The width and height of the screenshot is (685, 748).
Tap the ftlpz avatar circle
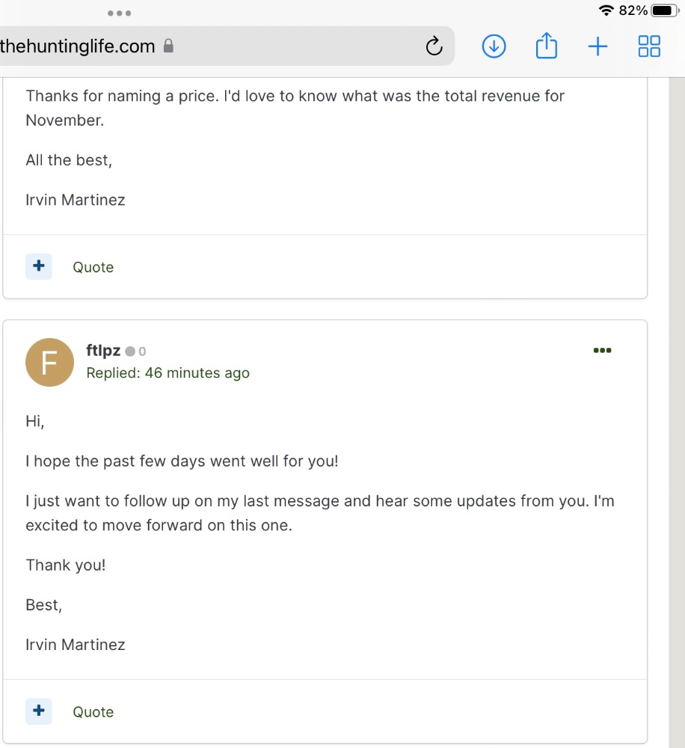click(x=49, y=362)
